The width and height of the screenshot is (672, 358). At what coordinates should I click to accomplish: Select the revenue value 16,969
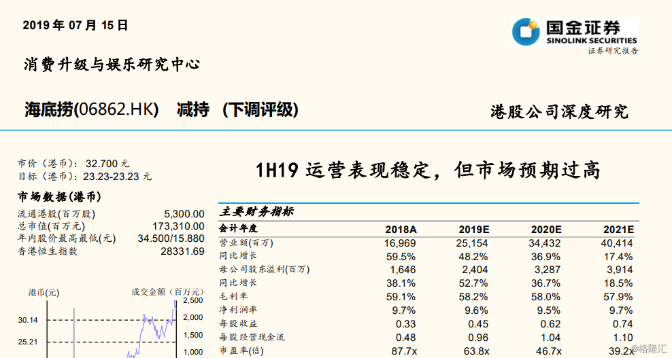pos(400,243)
